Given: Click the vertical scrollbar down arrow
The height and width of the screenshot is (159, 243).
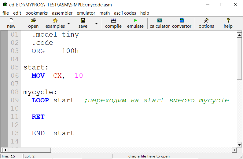Looking at the screenshot, I should 239,145.
